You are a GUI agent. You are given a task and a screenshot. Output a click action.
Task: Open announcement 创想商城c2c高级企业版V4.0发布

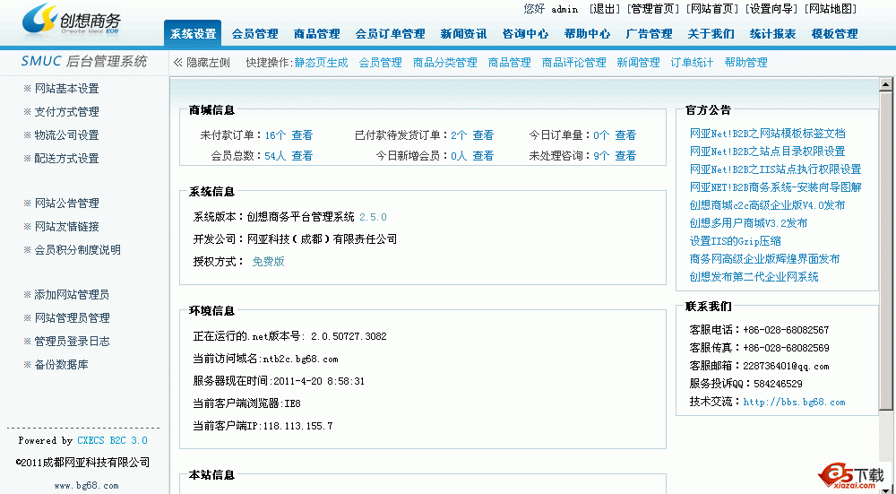(x=768, y=205)
